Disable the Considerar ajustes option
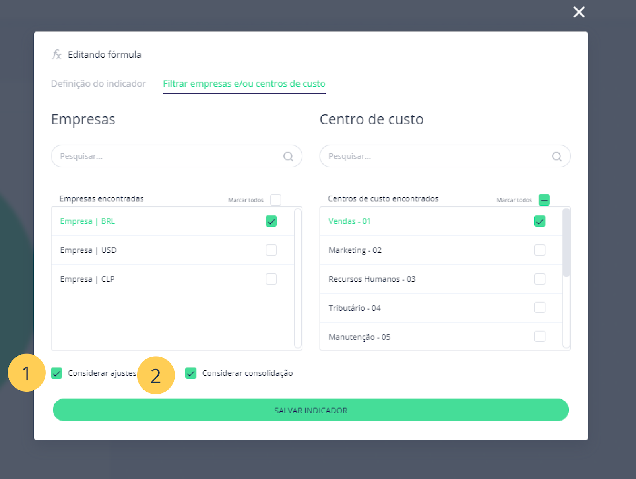Viewport: 636px width, 479px height. click(56, 373)
